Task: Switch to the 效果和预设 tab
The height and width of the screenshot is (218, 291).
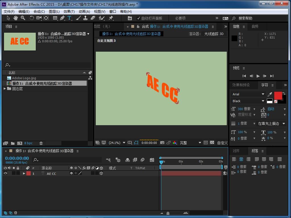Action: tap(241, 85)
